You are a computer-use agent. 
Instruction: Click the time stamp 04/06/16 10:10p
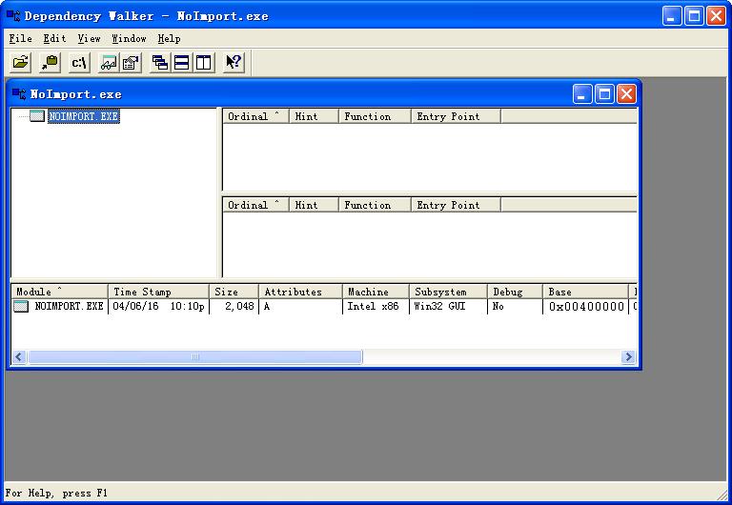tap(159, 306)
